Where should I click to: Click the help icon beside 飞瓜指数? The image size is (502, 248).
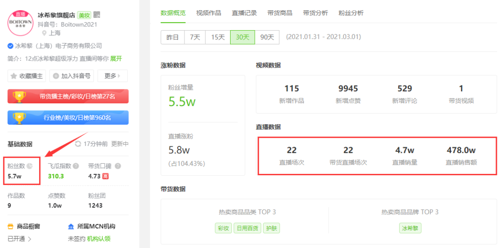(76, 166)
